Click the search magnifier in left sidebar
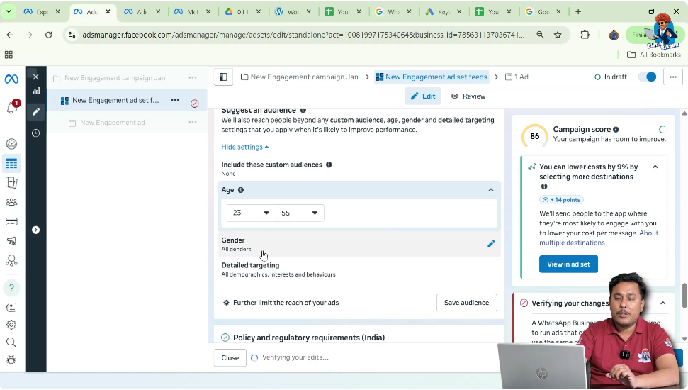This screenshot has height=390, width=688. [11, 342]
